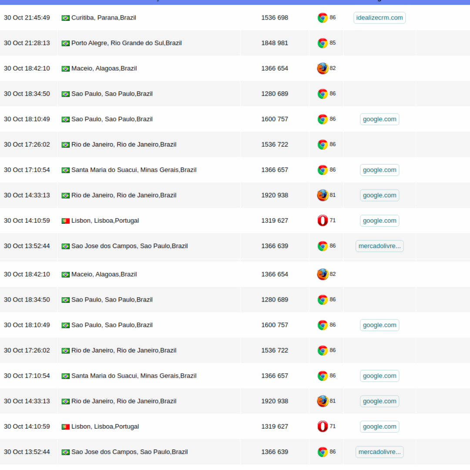Click the Chrome 85 icon for Porto Alegre
The width and height of the screenshot is (470, 470).
(322, 43)
